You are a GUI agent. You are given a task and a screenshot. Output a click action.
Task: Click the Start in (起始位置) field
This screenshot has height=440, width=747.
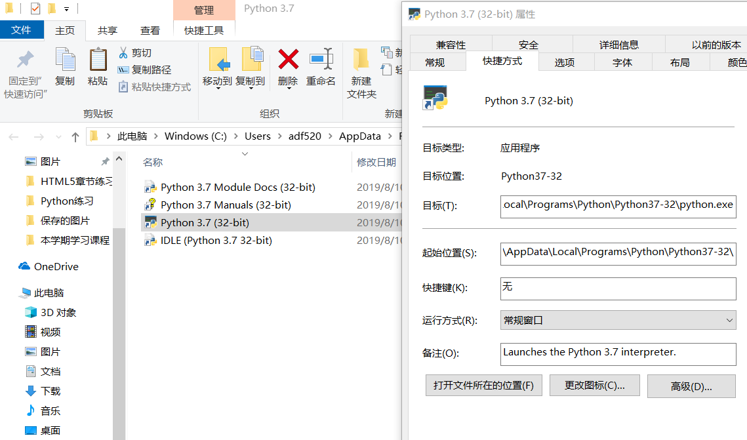click(x=618, y=253)
